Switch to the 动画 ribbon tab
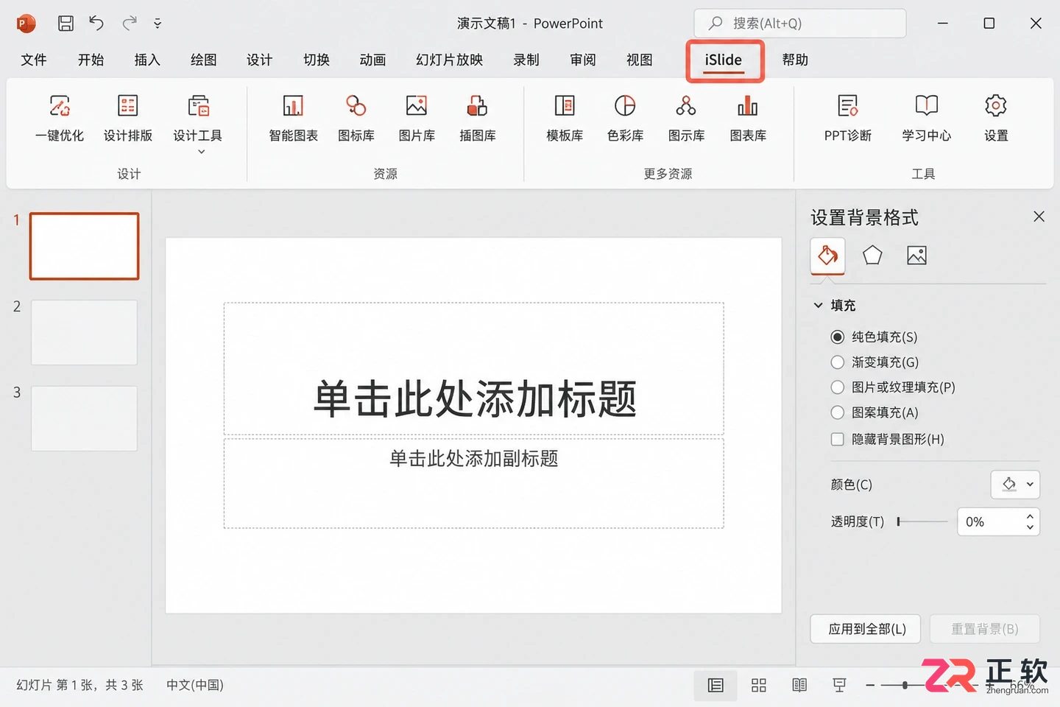The height and width of the screenshot is (707, 1060). click(372, 60)
